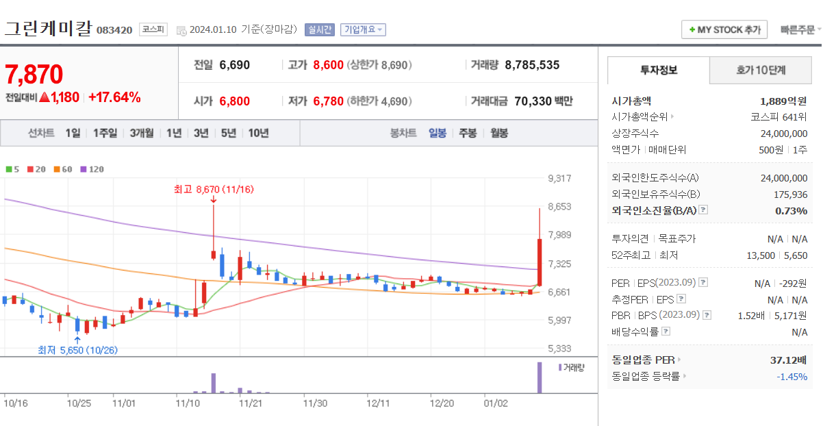823x426 pixels.
Task: Click the MY STOCK 추가 button
Action: [x=724, y=29]
